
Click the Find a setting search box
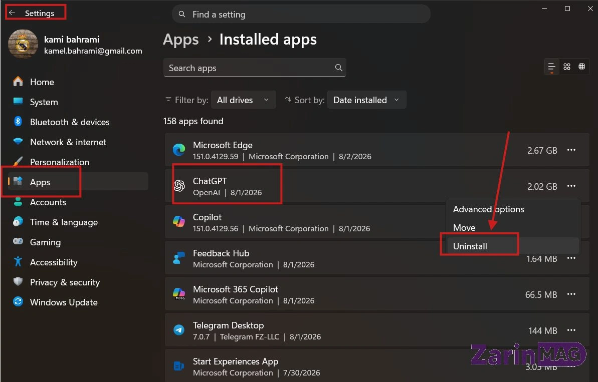coord(301,15)
